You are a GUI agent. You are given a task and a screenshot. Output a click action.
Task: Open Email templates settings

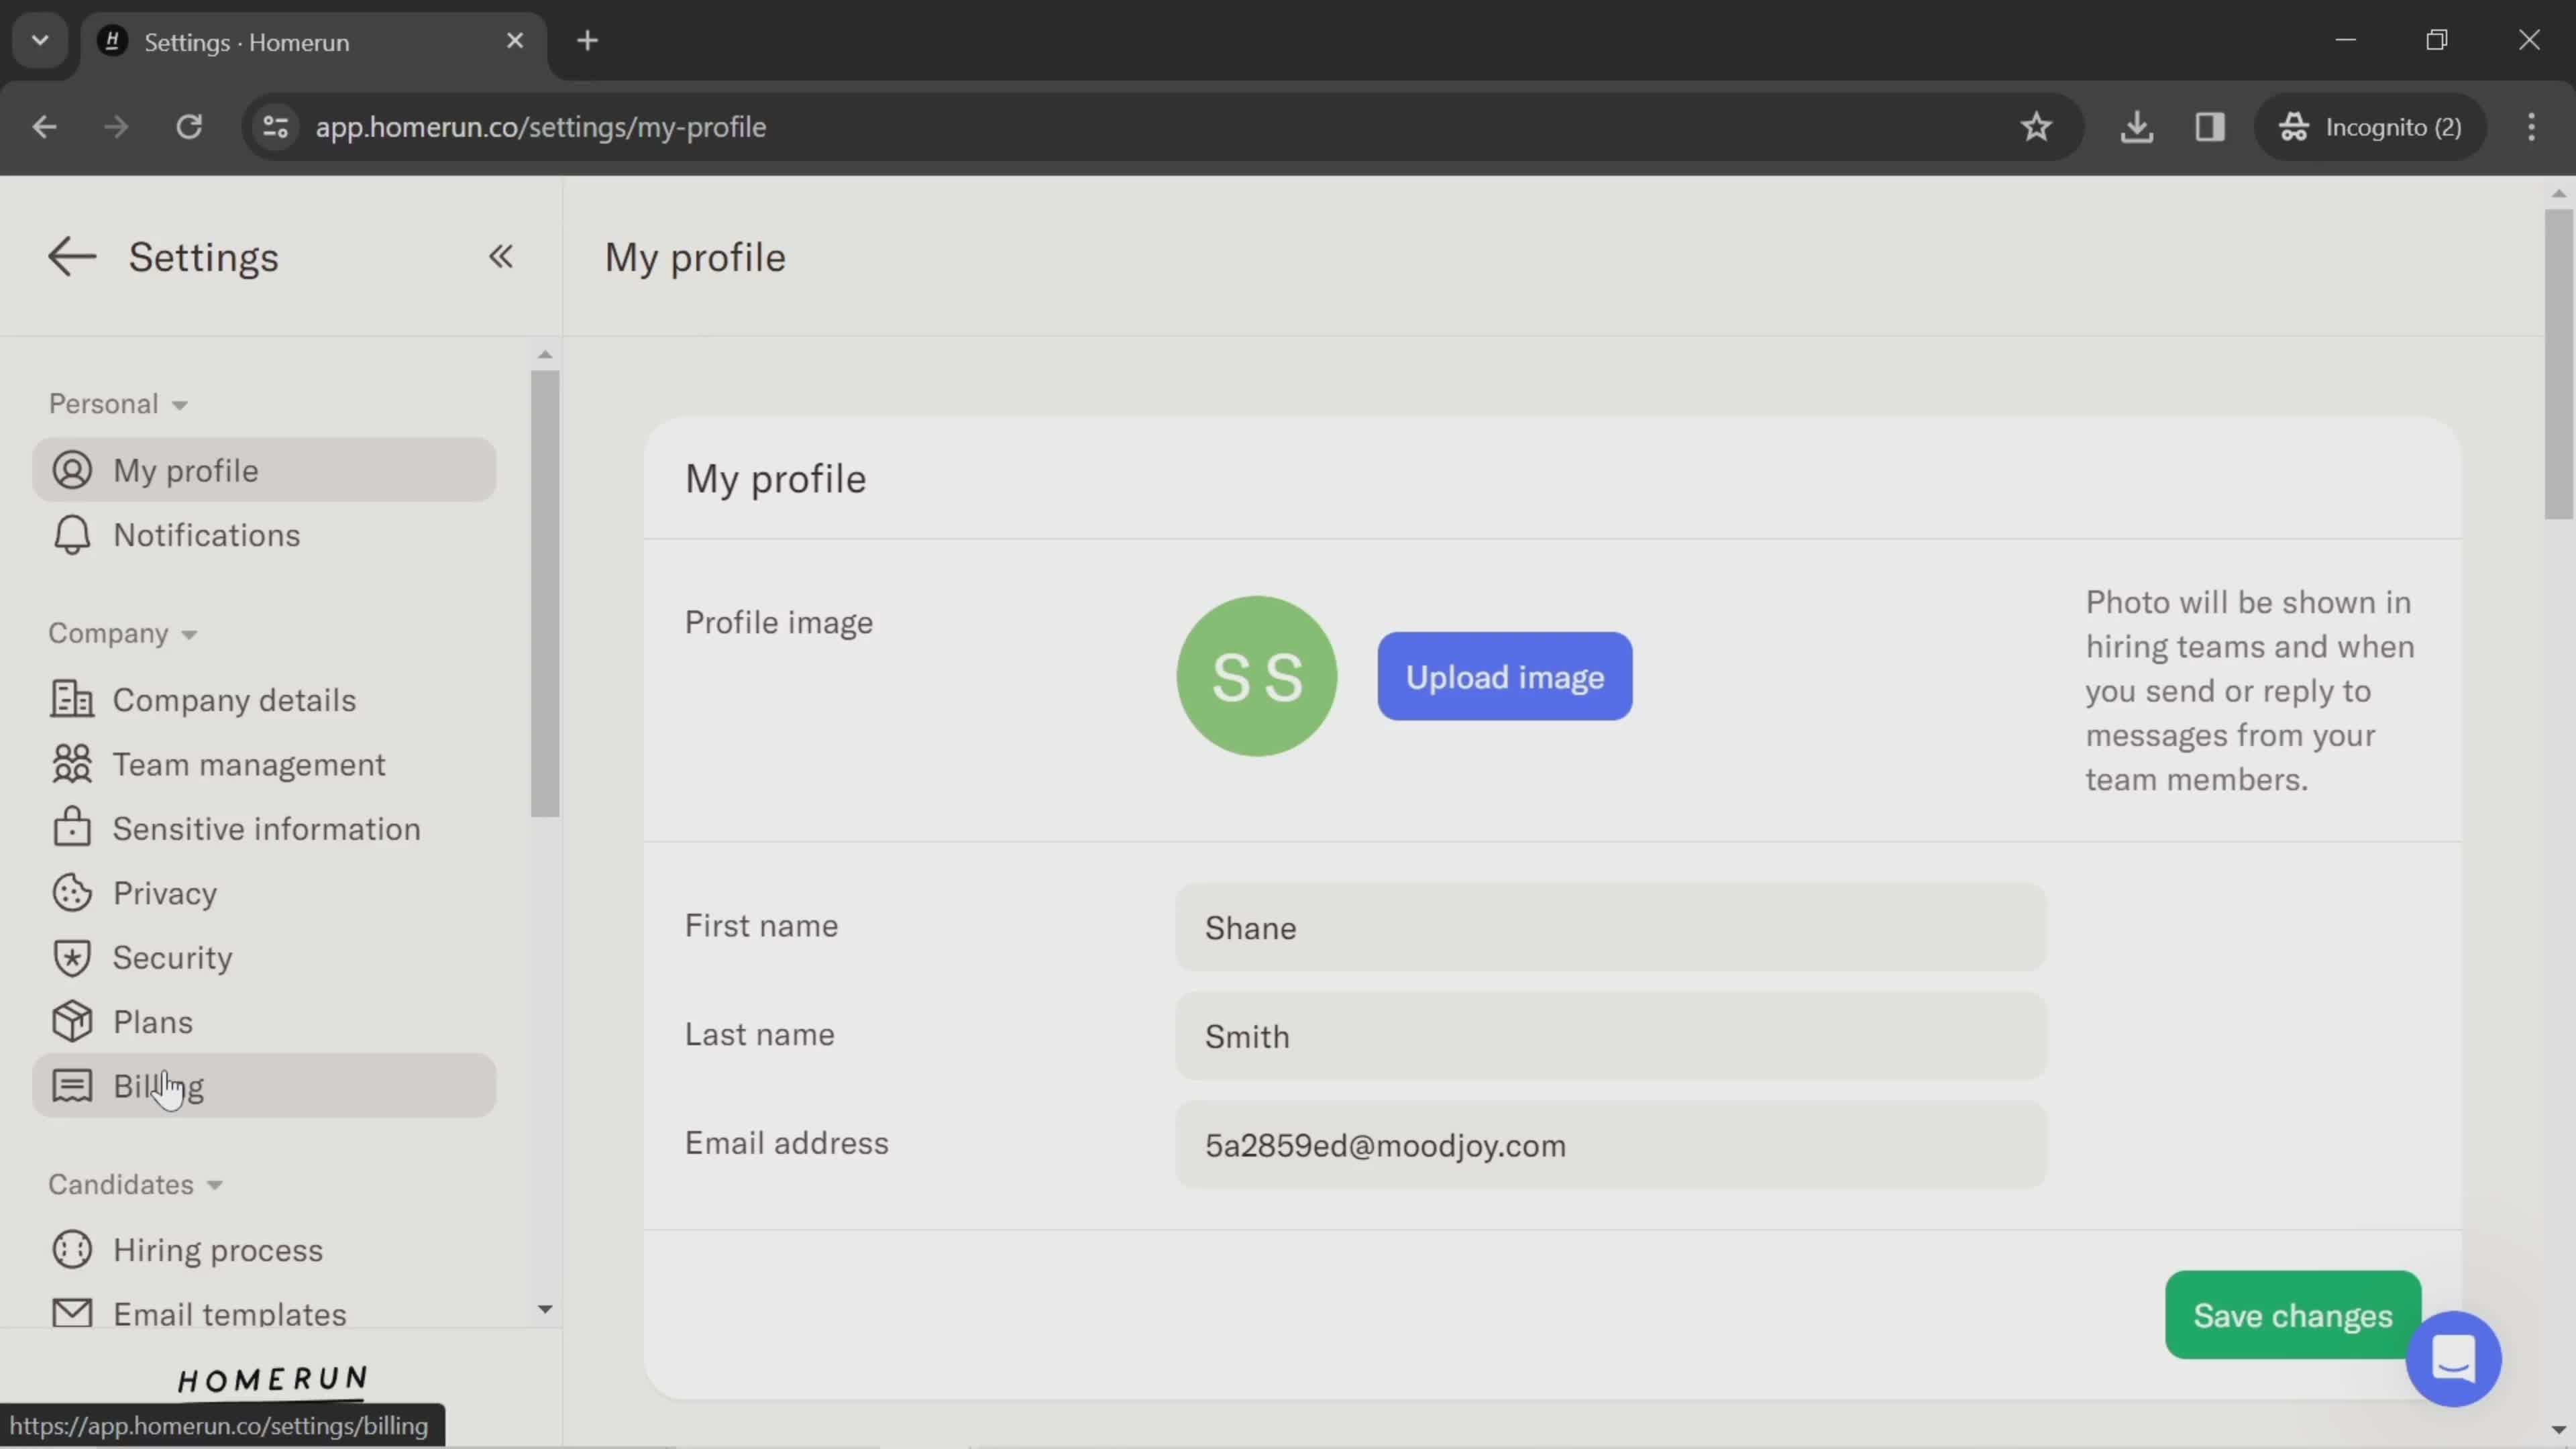point(264,1312)
